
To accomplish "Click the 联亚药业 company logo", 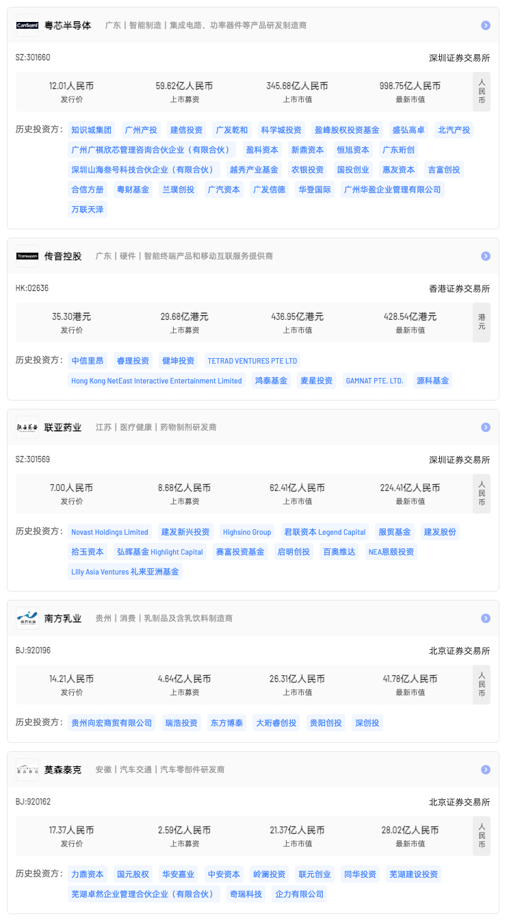I will (x=27, y=427).
